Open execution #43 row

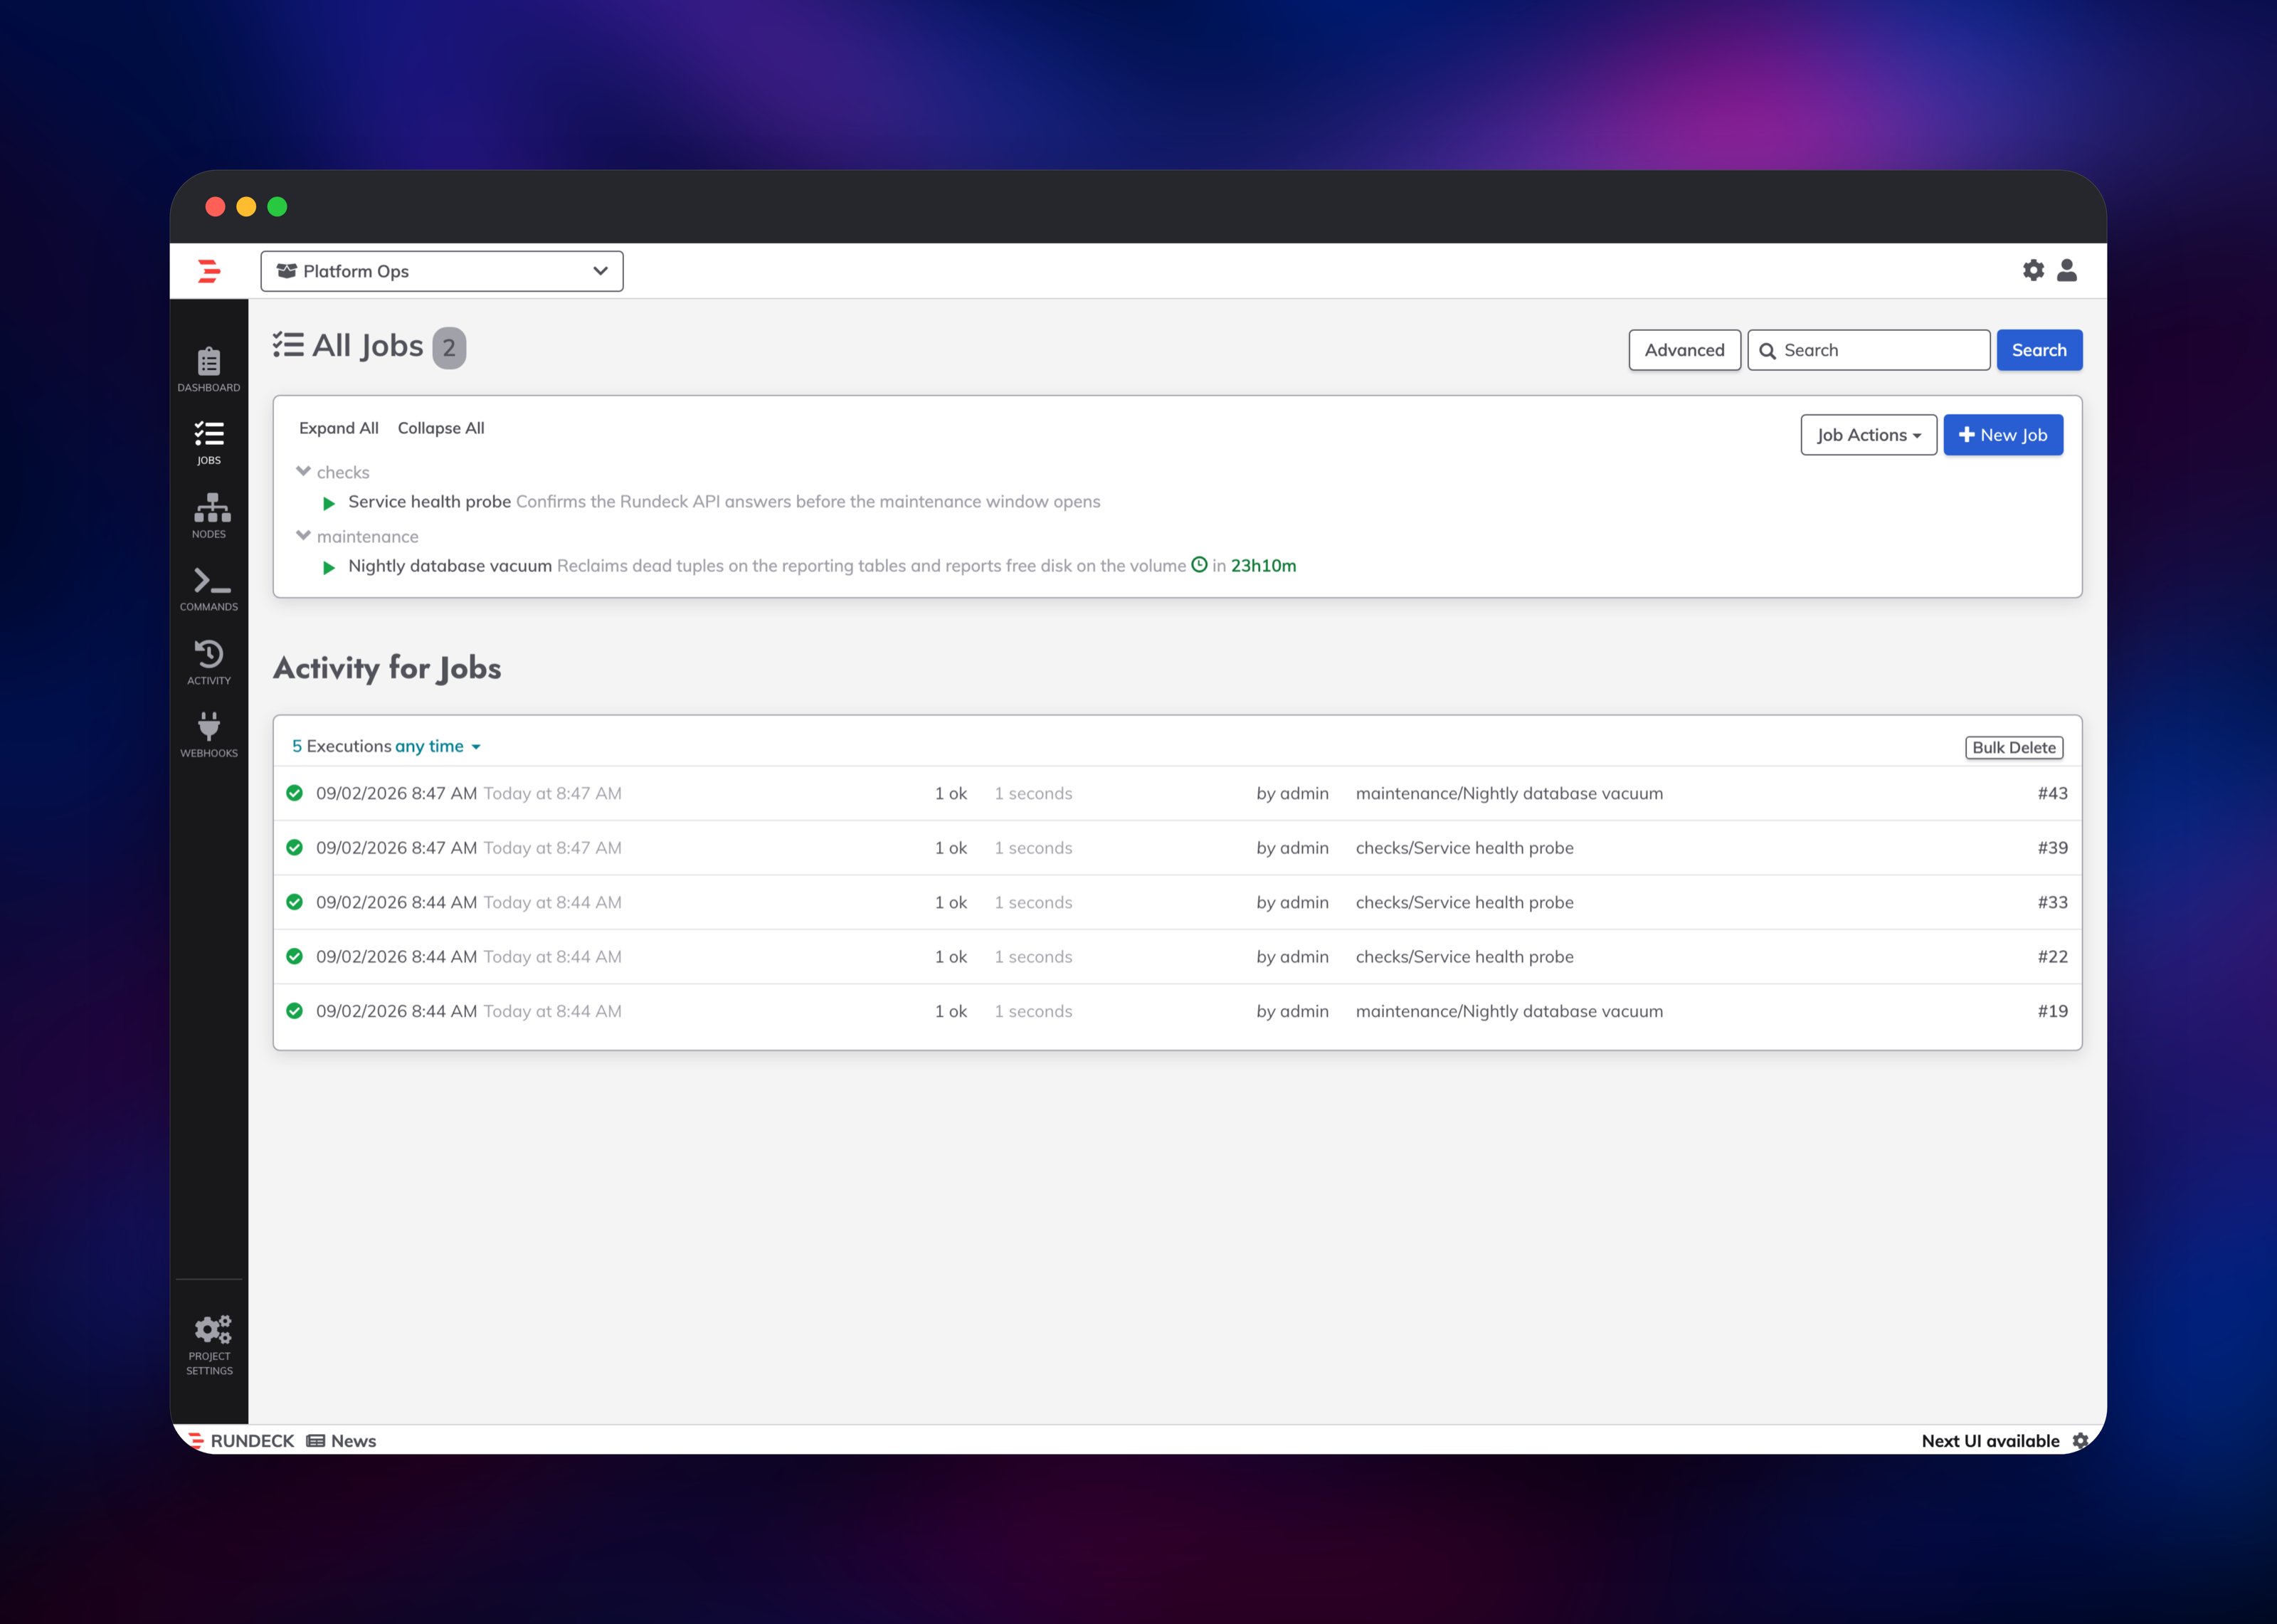1176,793
